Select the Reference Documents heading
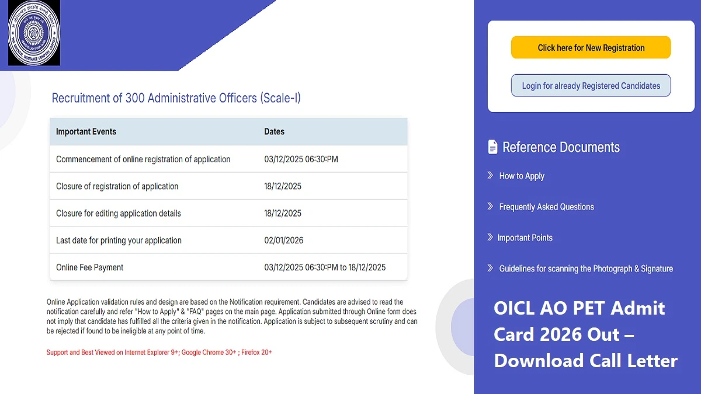This screenshot has width=701, height=394. point(561,147)
